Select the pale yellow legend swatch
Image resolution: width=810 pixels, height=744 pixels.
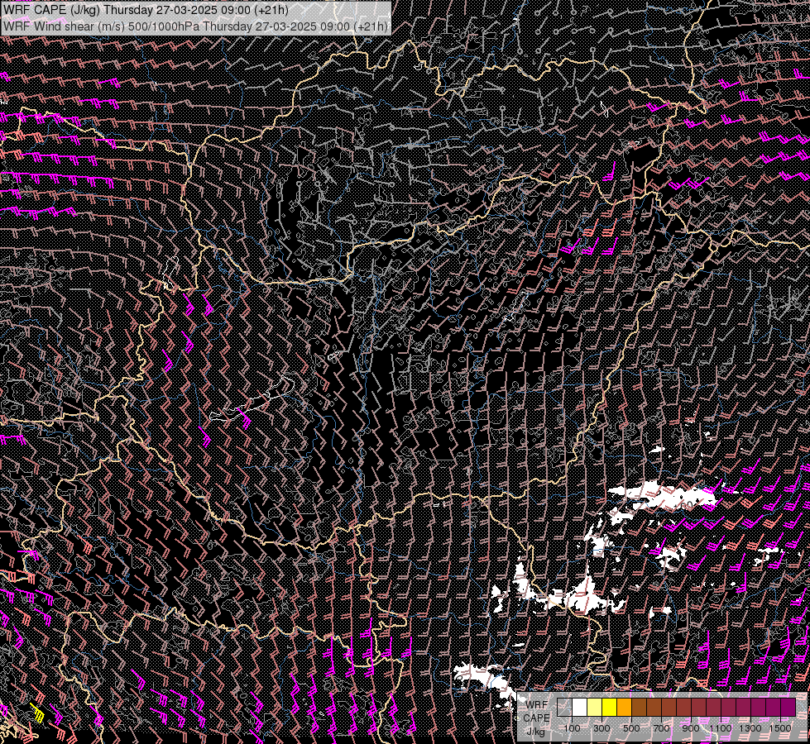point(595,708)
